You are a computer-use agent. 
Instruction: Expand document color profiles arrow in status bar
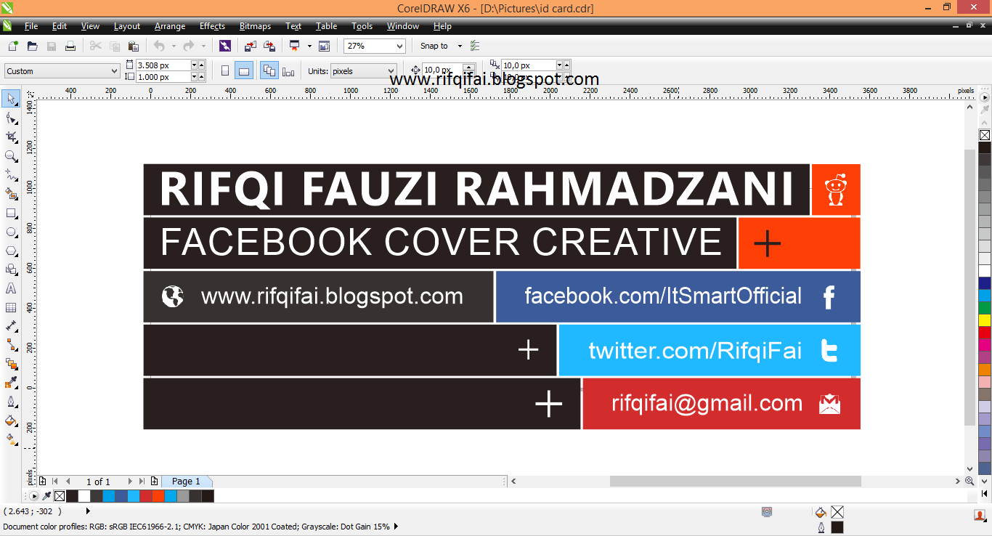396,527
